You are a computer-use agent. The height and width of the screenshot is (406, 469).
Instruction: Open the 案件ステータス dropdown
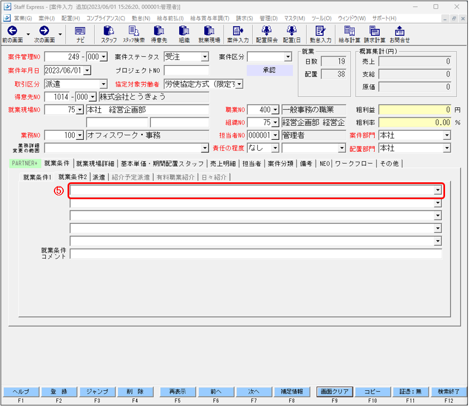[x=205, y=57]
